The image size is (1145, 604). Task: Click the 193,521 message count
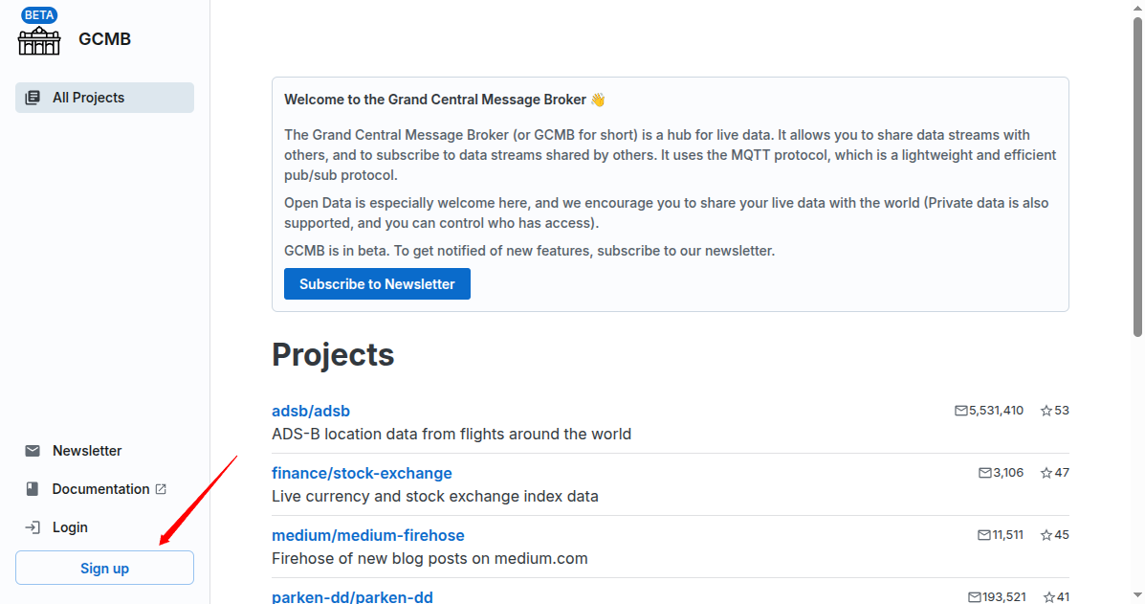[x=1004, y=596]
